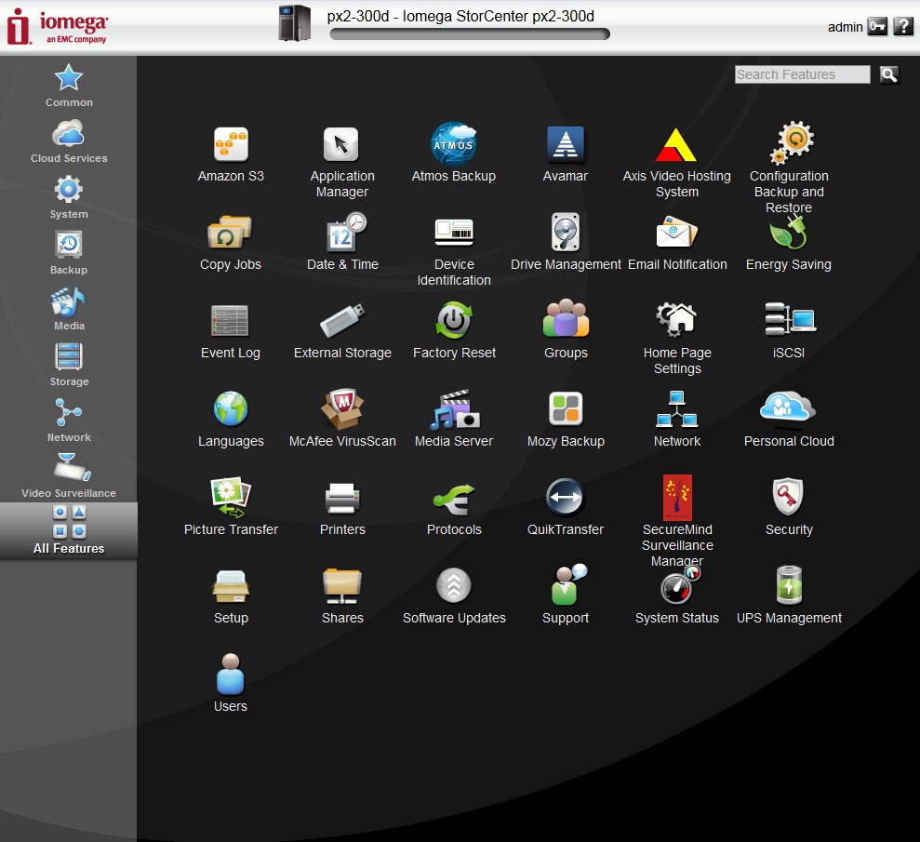Screen dimensions: 920x842
Task: Open External Storage
Action: coord(342,331)
